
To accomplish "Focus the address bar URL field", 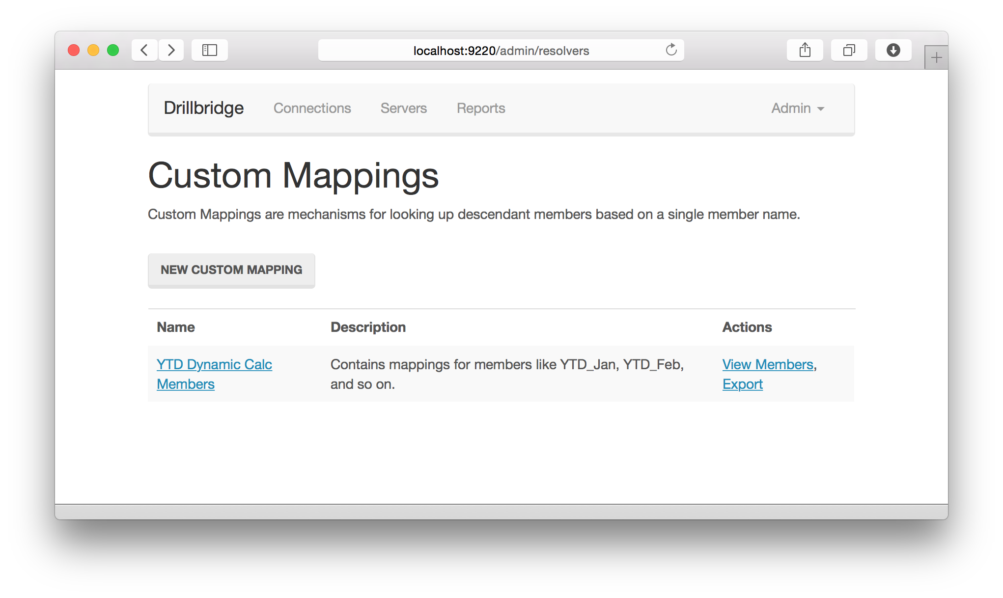I will coord(501,50).
